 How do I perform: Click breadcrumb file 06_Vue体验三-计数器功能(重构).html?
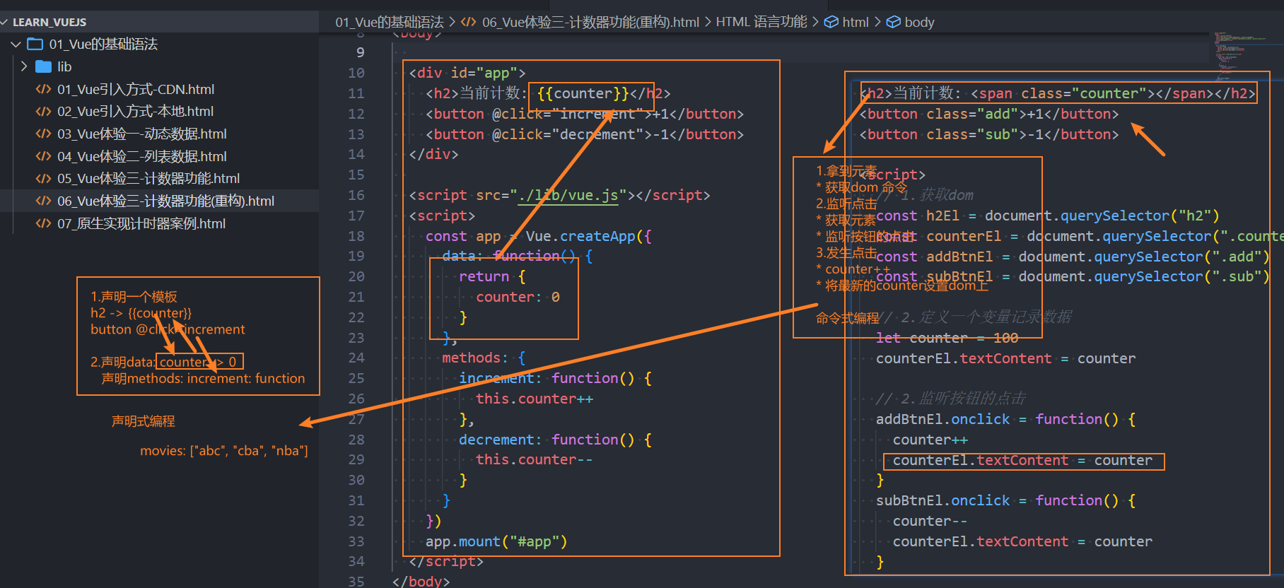(x=590, y=22)
